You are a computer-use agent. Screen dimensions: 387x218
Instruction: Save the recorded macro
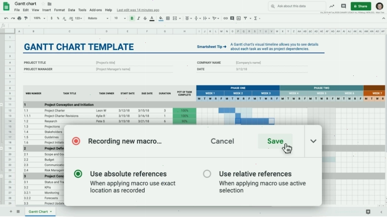tap(275, 141)
